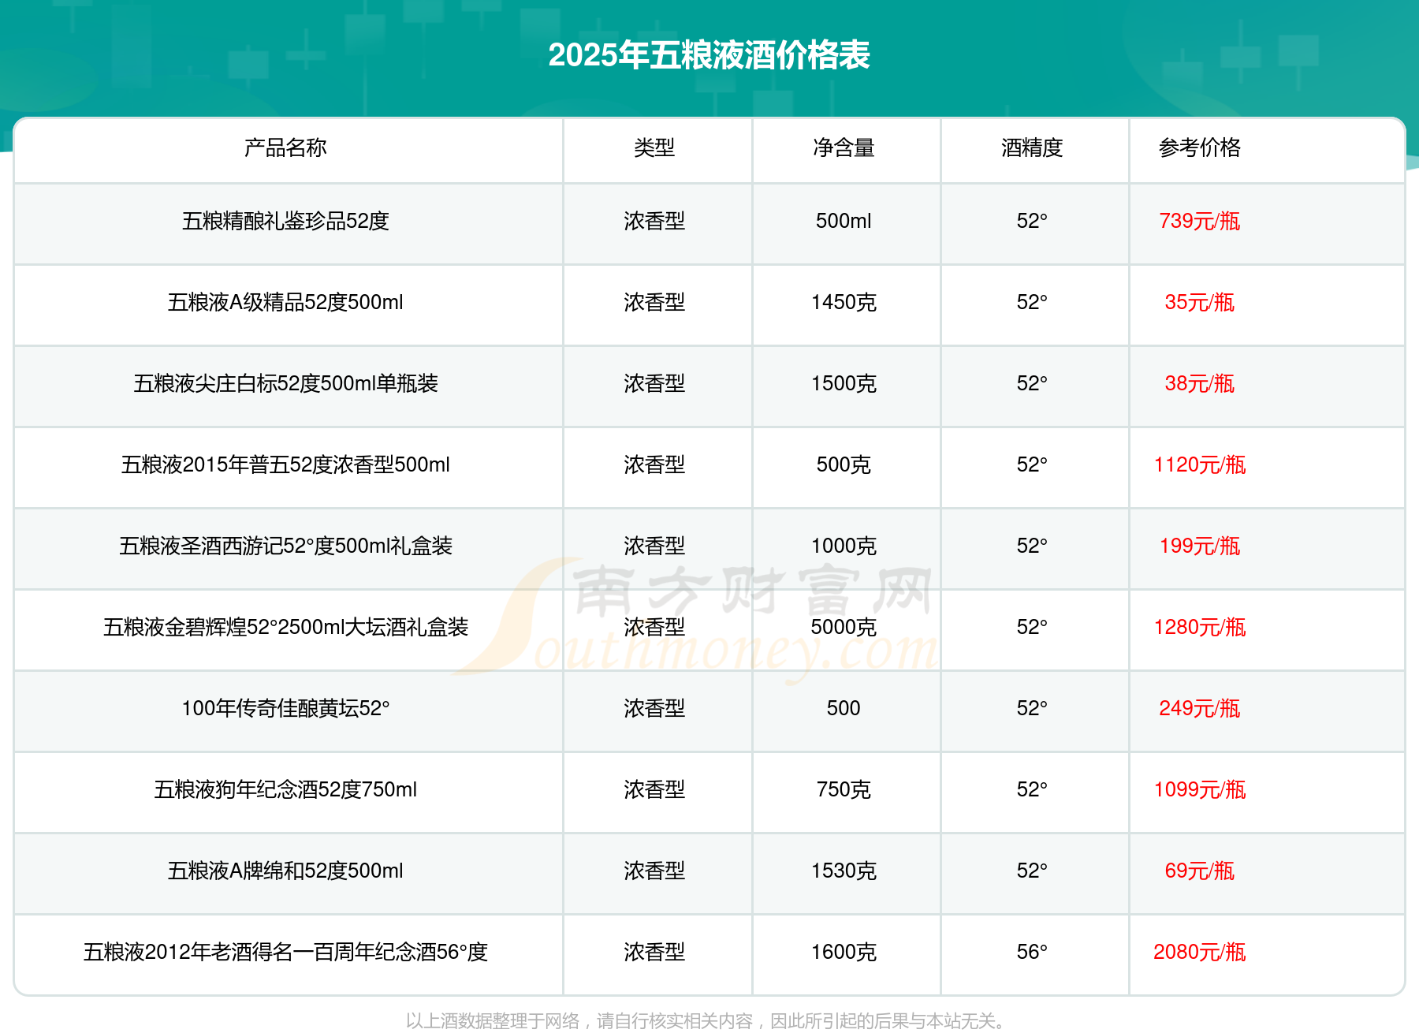This screenshot has height=1033, width=1419.
Task: Click net content 1450克
Action: 844,302
